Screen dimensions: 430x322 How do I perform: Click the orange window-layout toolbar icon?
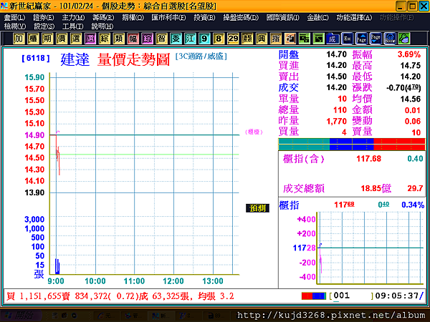[290, 39]
